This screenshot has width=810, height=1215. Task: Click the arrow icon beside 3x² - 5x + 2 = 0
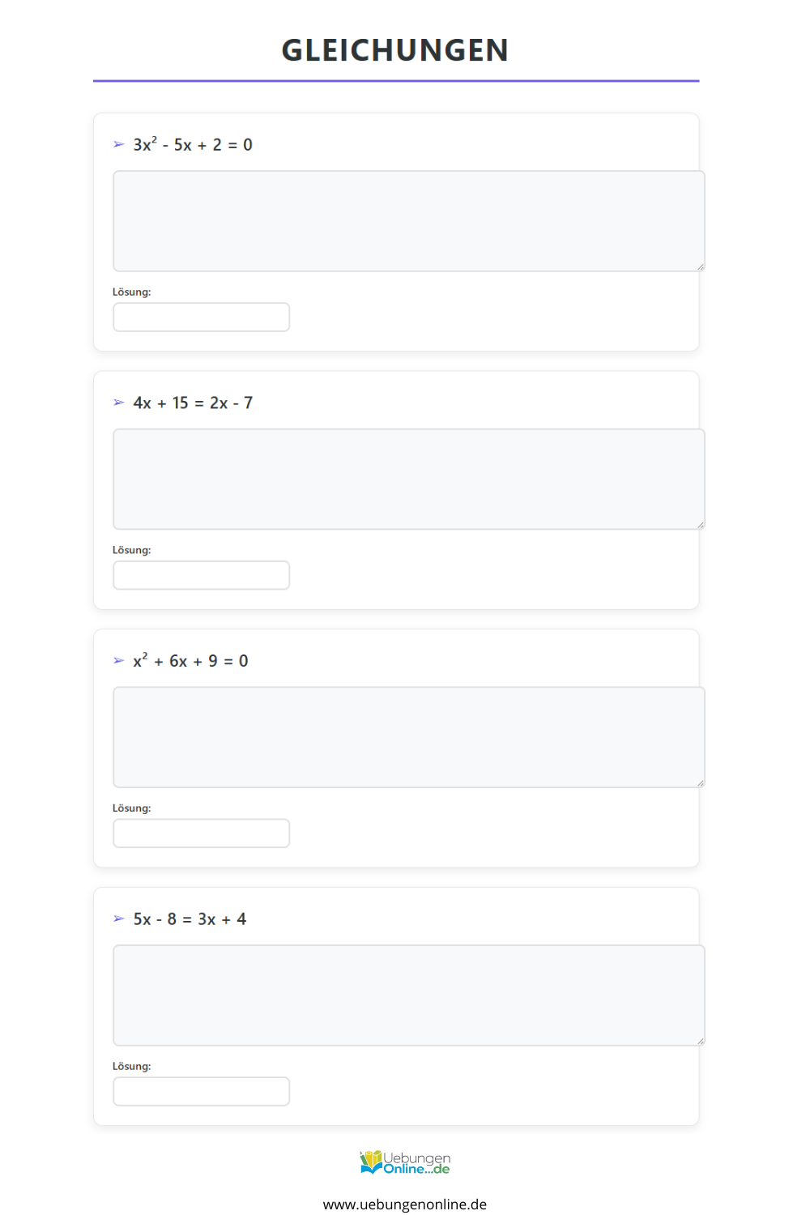point(119,144)
